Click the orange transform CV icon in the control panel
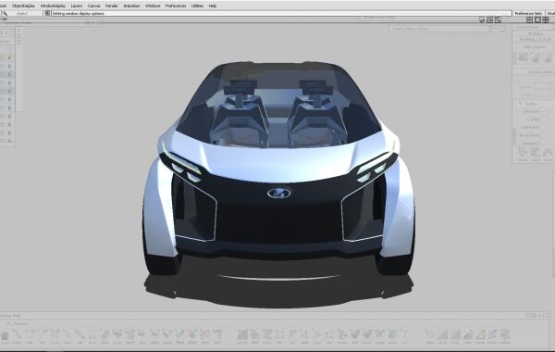The width and height of the screenshot is (555, 352). (523, 153)
